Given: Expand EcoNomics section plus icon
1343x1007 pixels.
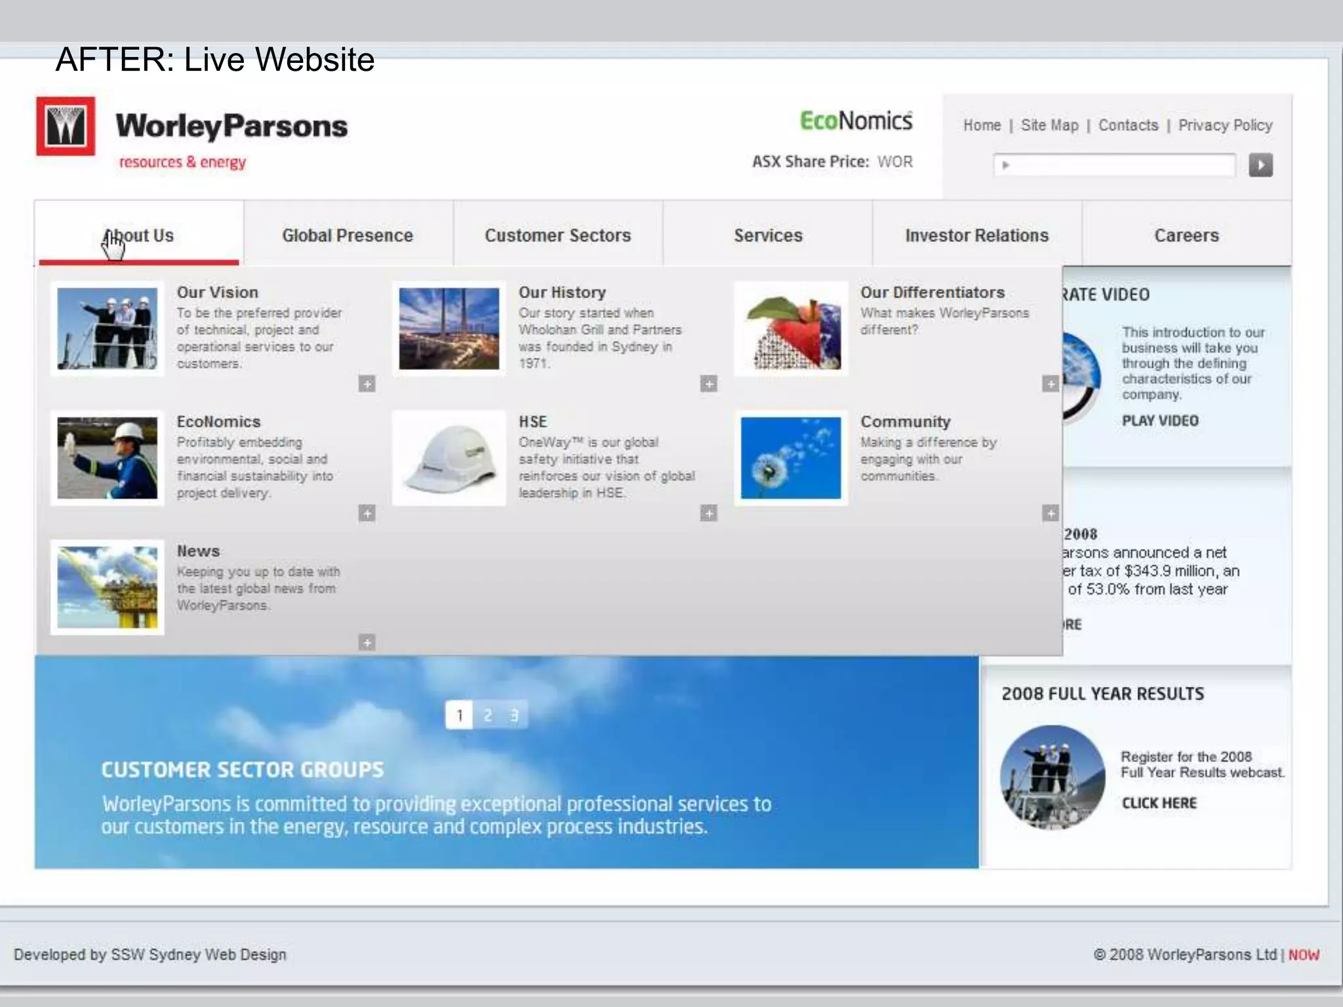Looking at the screenshot, I should click(x=367, y=513).
